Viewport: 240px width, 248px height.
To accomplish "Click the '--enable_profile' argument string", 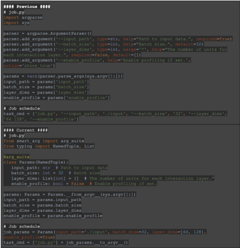I will click(x=79, y=60).
